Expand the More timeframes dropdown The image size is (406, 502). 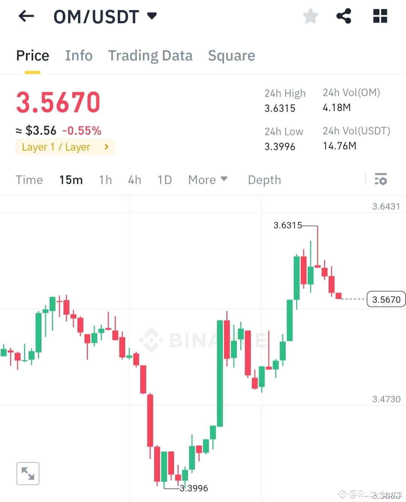click(x=208, y=180)
